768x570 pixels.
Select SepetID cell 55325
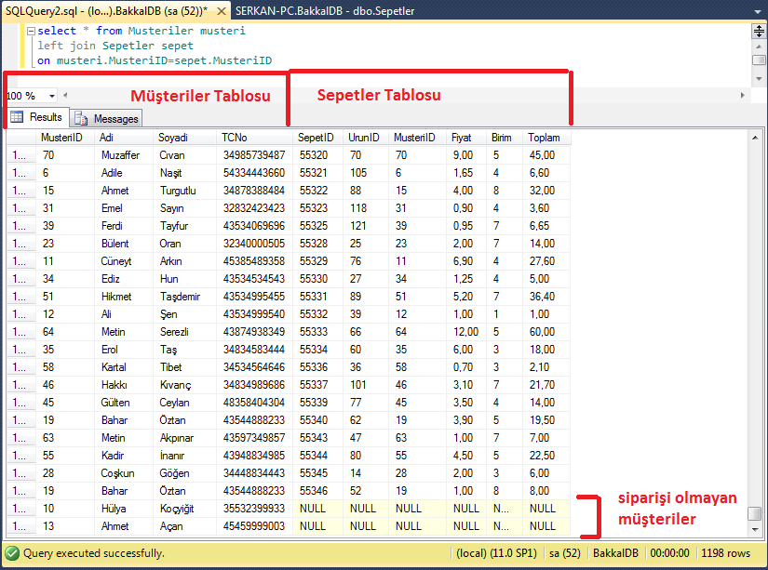[x=317, y=226]
